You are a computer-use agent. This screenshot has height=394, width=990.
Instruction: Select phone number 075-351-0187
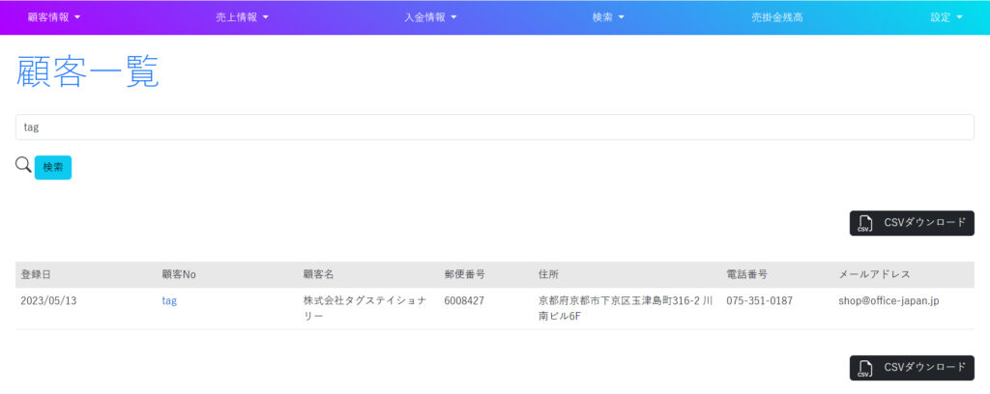[760, 300]
